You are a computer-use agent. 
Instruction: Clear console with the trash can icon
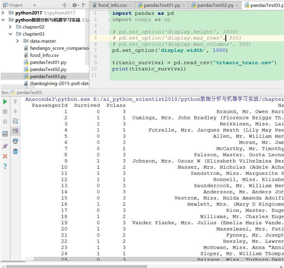15,151
